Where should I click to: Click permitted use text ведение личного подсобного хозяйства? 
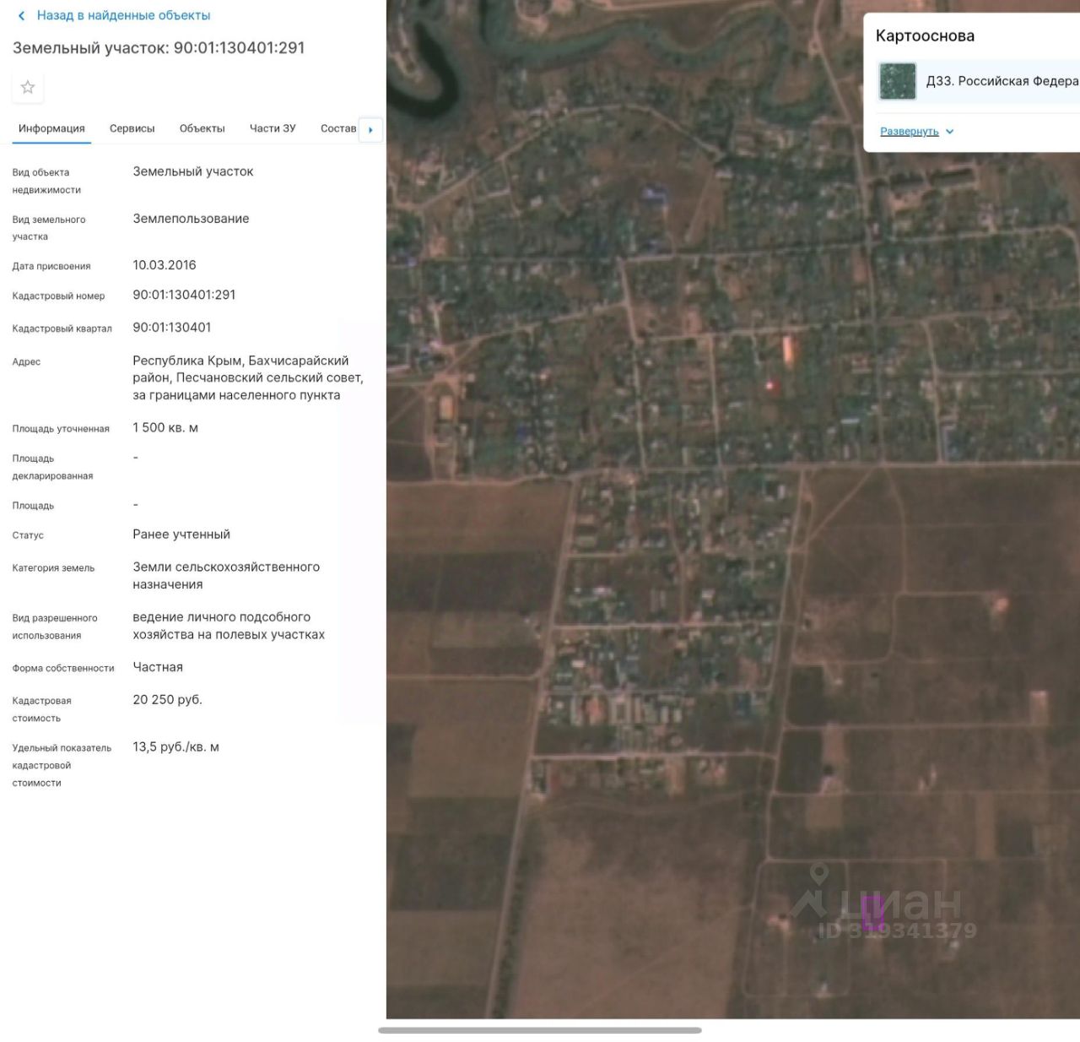click(229, 626)
